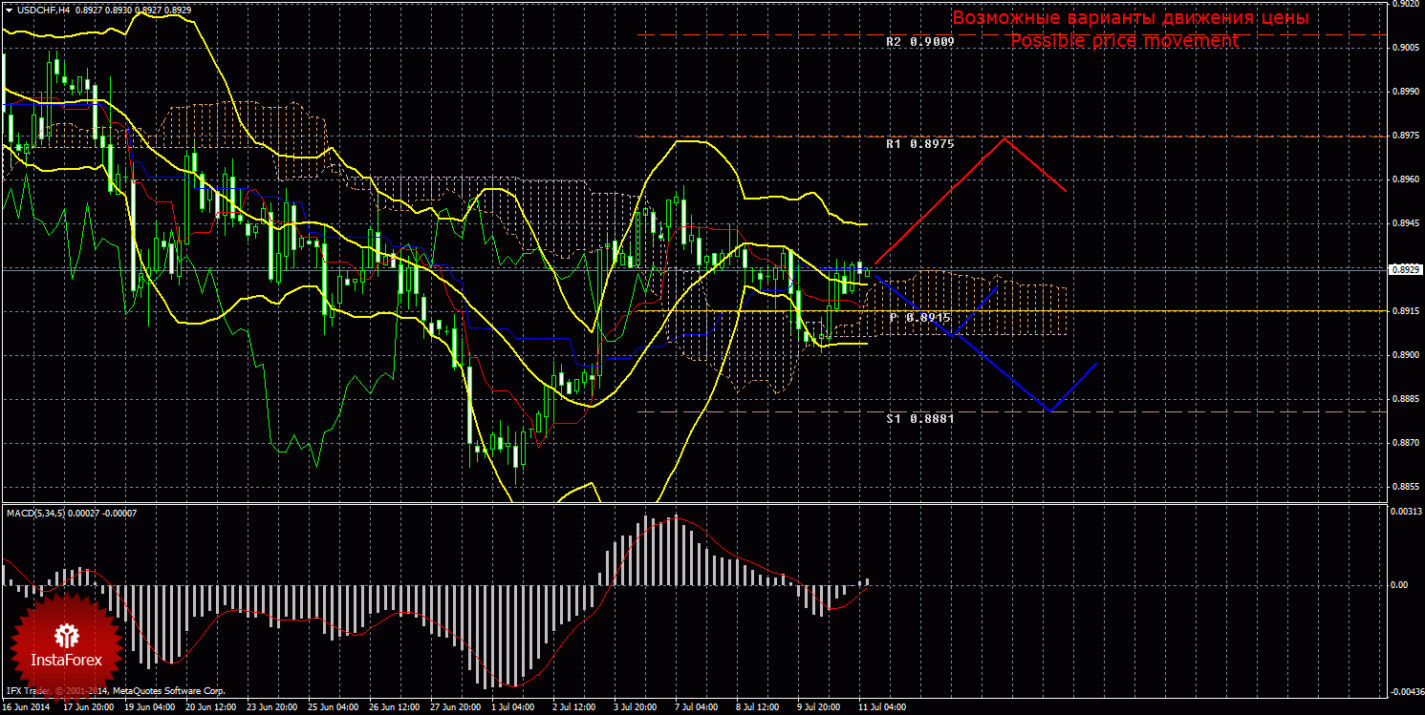Click the '20 Jun 12:00' time label

click(x=210, y=708)
